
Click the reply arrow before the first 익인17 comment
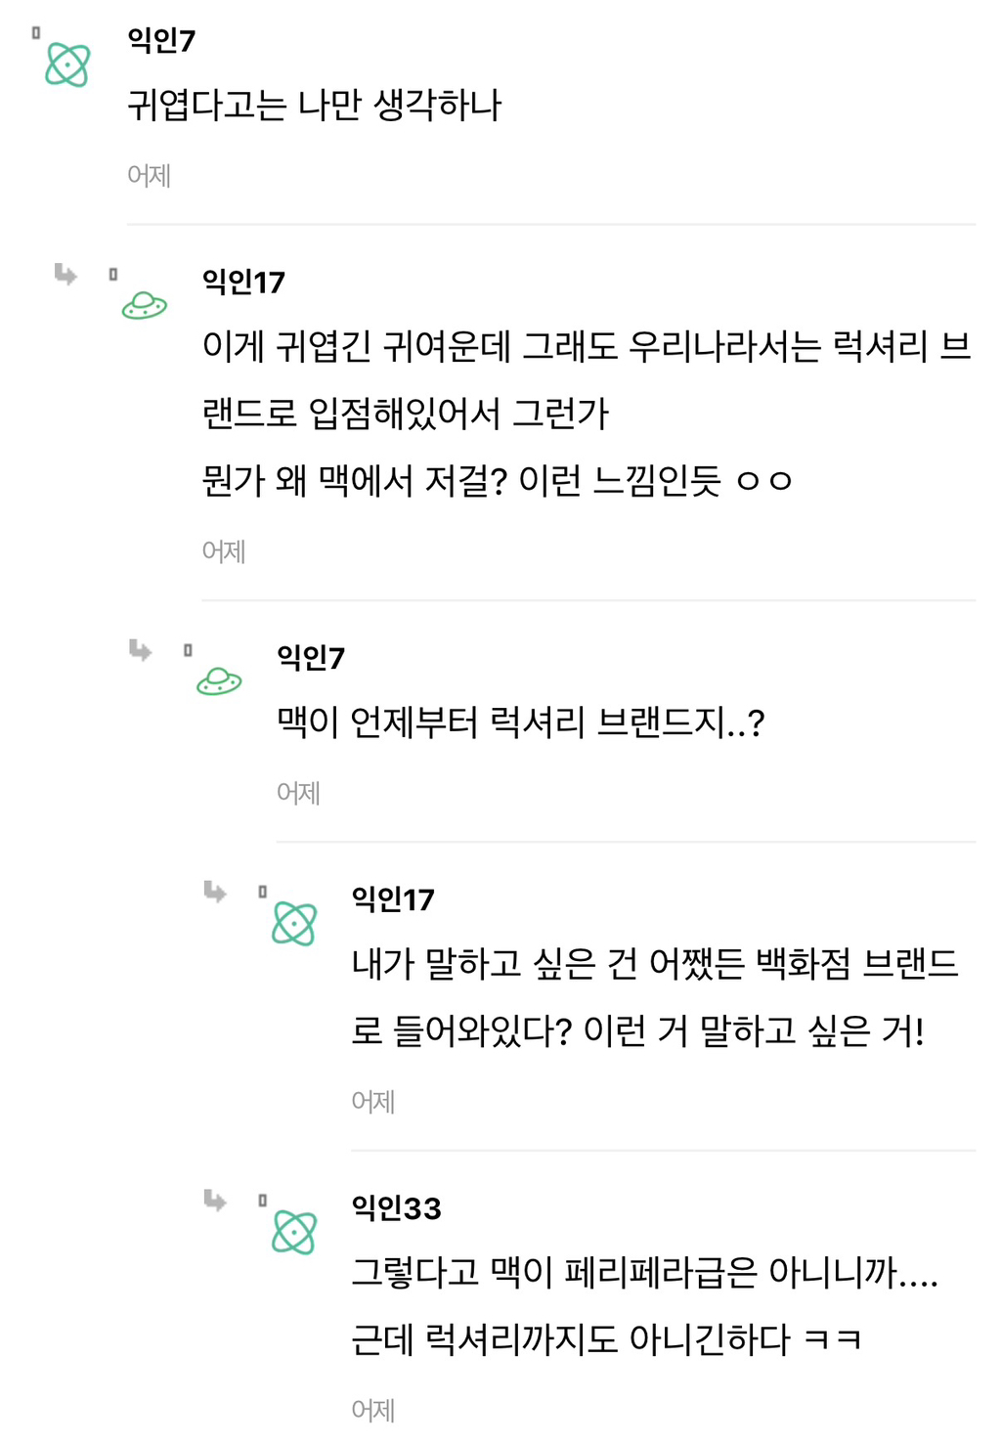[65, 274]
